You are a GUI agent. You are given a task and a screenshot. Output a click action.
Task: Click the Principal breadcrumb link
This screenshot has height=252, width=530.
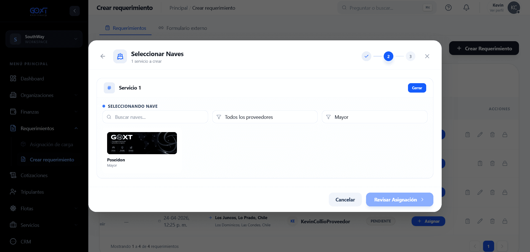(x=178, y=8)
